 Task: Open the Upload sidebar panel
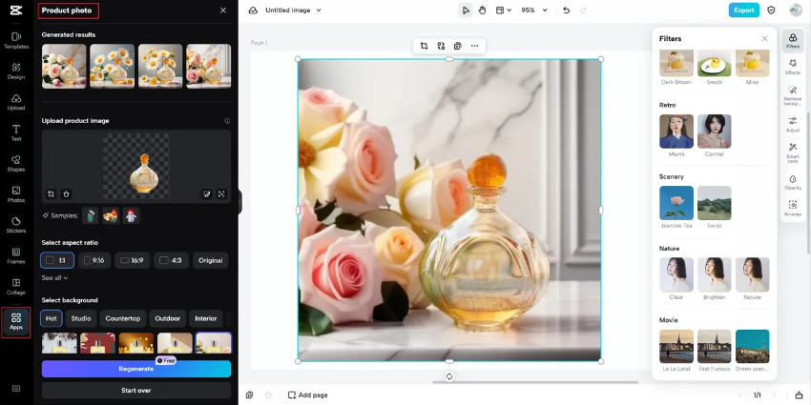pos(16,102)
